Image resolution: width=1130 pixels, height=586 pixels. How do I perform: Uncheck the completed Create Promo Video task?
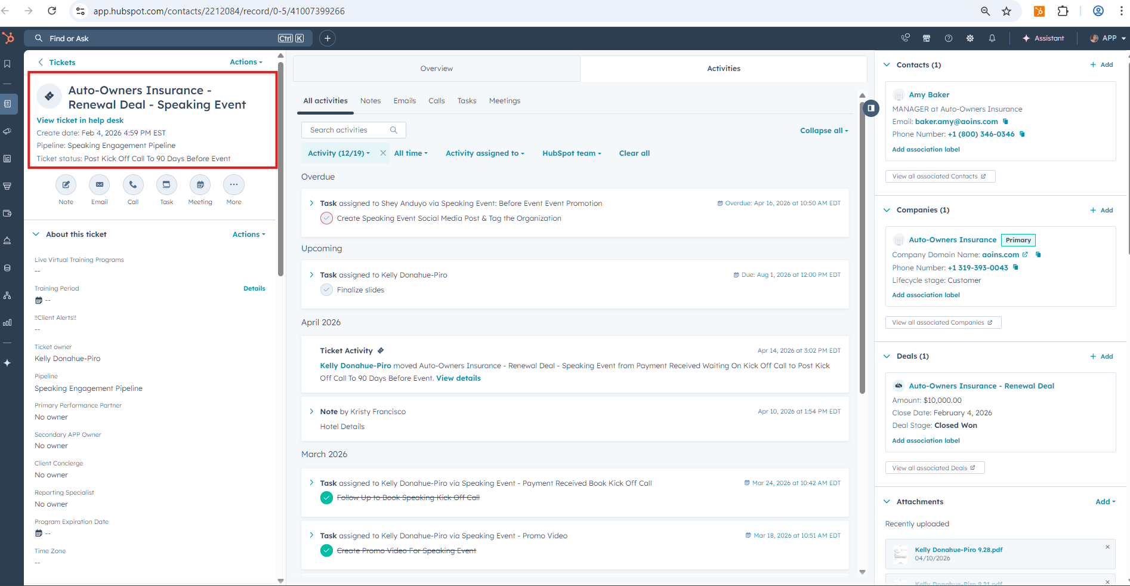click(326, 551)
